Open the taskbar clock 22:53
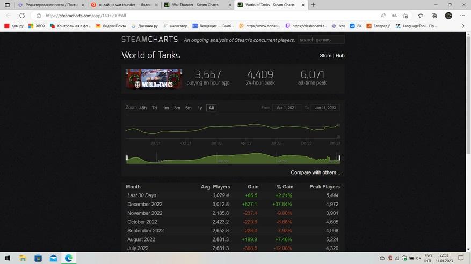This screenshot has width=471, height=264. pos(444,258)
